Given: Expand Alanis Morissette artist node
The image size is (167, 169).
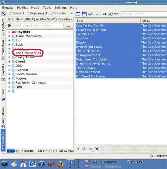Looking at the screenshot, I should click(x=9, y=36).
